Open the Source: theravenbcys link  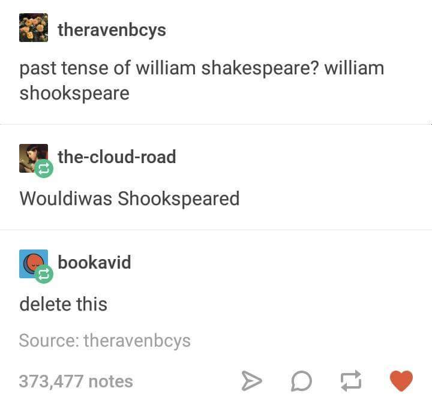pyautogui.click(x=104, y=341)
